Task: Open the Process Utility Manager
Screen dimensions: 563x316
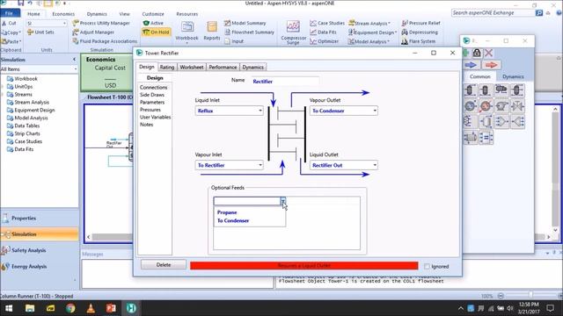Action: point(101,23)
